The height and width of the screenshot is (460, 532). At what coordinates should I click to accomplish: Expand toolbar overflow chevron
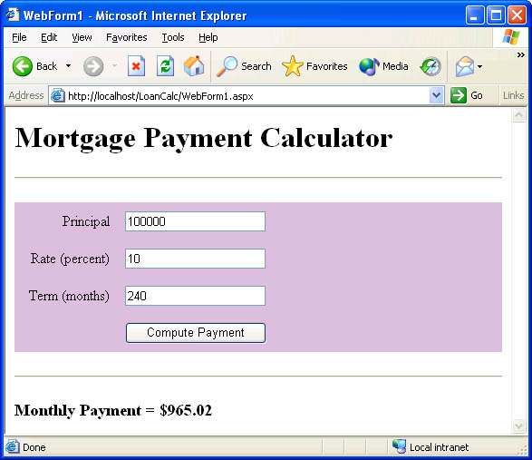click(520, 55)
